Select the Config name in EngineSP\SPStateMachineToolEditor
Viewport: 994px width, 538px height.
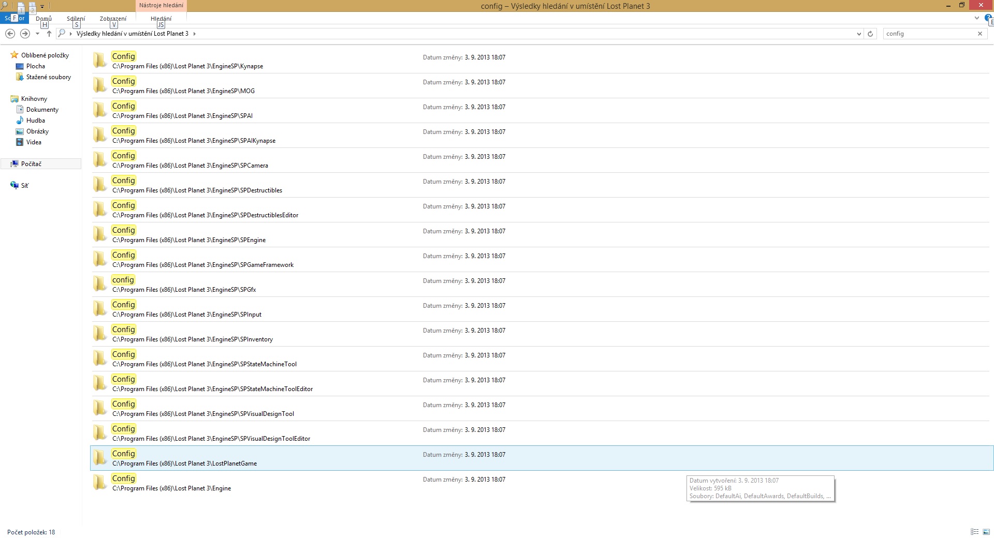pos(123,379)
